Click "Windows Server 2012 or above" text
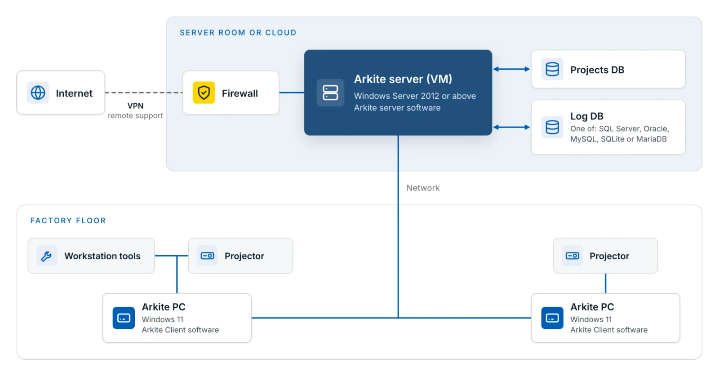 coord(415,96)
